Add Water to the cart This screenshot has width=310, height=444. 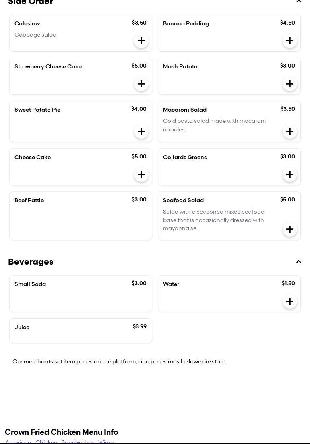click(x=290, y=301)
